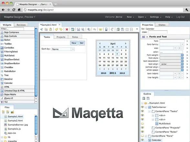
Task: Collapse the TabContainer tree node
Action: click(146, 107)
